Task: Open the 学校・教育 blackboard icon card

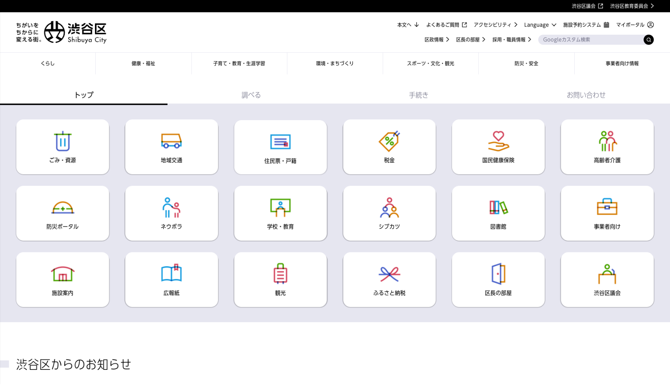Action: point(280,213)
